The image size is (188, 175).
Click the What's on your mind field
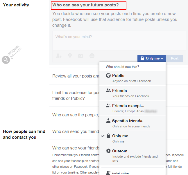coord(119,41)
